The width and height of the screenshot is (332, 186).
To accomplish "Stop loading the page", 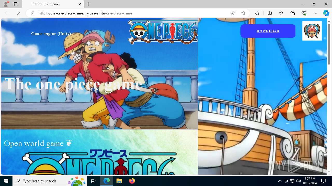I will pos(19,13).
